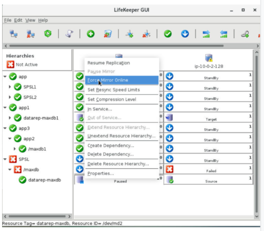This screenshot has height=231, width=264.
Task: Select Set Compression Level
Action: click(x=122, y=99)
